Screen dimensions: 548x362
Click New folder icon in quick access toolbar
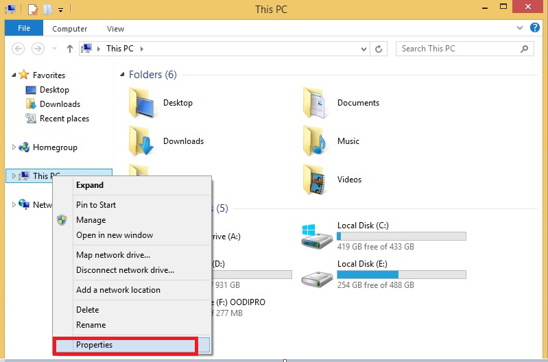coord(47,9)
